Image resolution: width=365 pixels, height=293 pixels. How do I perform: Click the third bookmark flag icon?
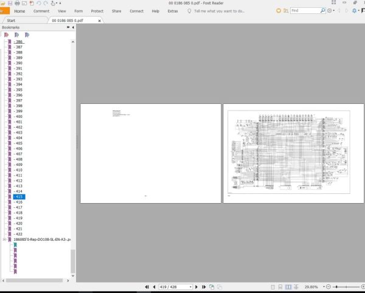27,35
